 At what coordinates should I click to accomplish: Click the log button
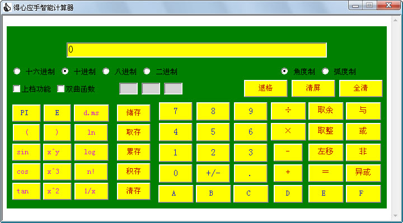coord(91,152)
